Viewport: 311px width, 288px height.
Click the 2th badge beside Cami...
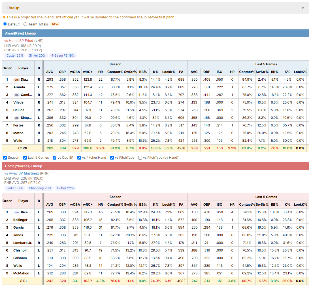16,95
